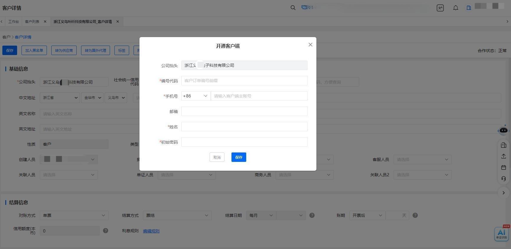Open 浙江省 province dropdown
The image size is (511, 249).
point(60,98)
